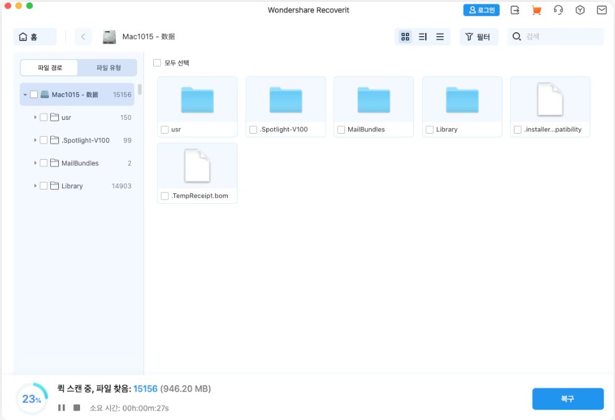Select the Library folder checkbox
The width and height of the screenshot is (615, 420).
tap(429, 129)
